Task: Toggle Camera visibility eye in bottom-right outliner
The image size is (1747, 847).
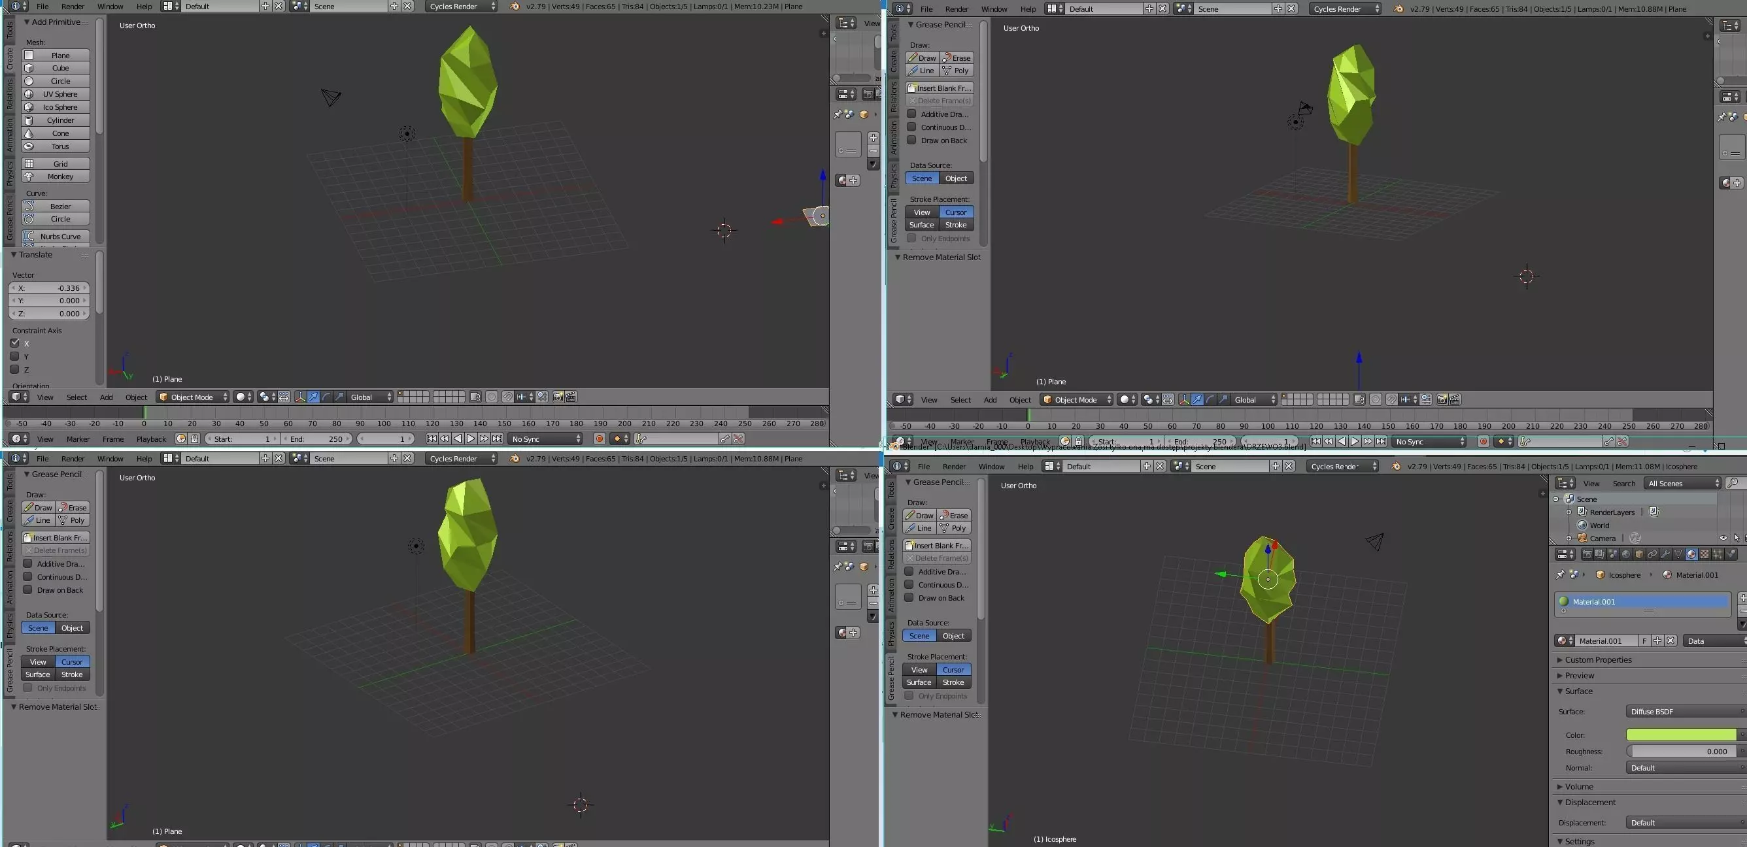Action: [1723, 538]
